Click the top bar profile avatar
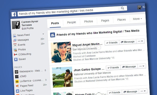This screenshot has width=157, height=95. pyautogui.click(x=139, y=7)
